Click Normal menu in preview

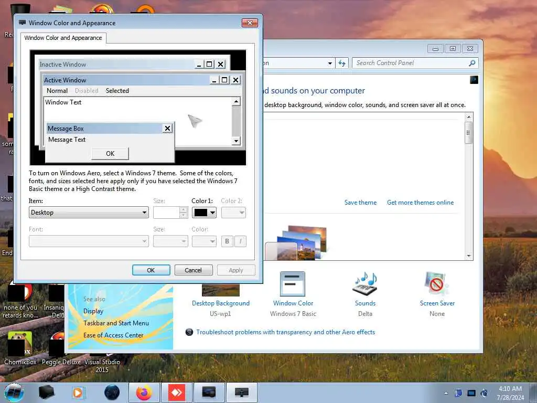(57, 90)
